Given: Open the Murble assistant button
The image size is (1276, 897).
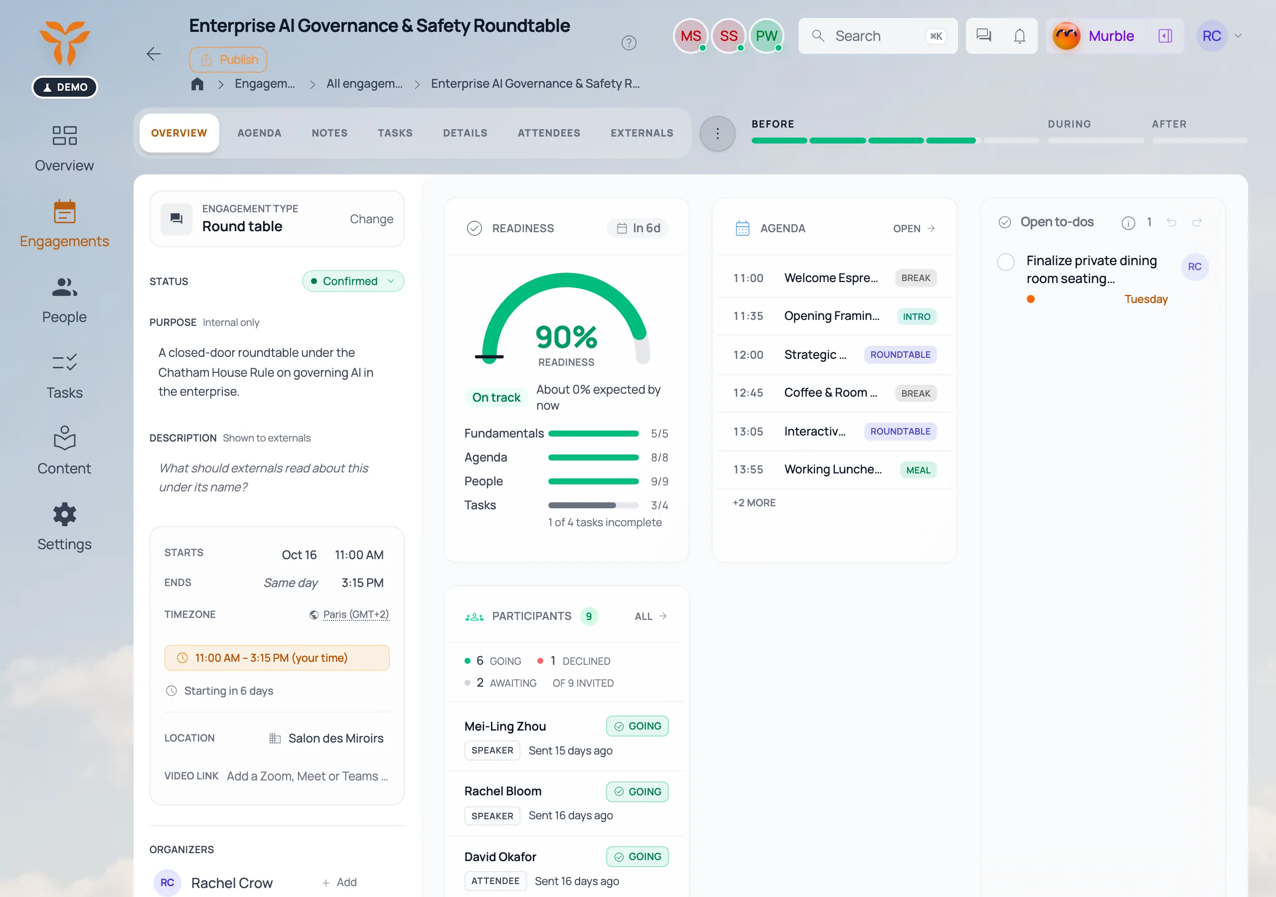Looking at the screenshot, I should click(x=1094, y=36).
